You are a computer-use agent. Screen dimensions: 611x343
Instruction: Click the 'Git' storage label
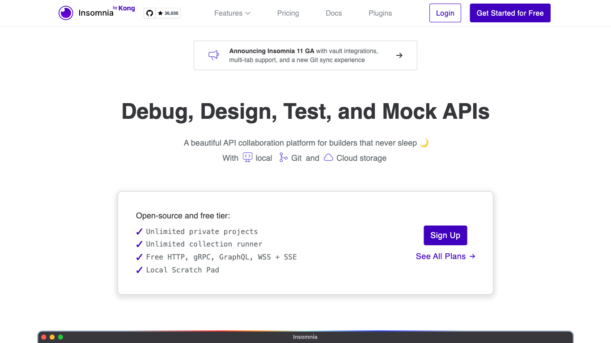pos(297,158)
